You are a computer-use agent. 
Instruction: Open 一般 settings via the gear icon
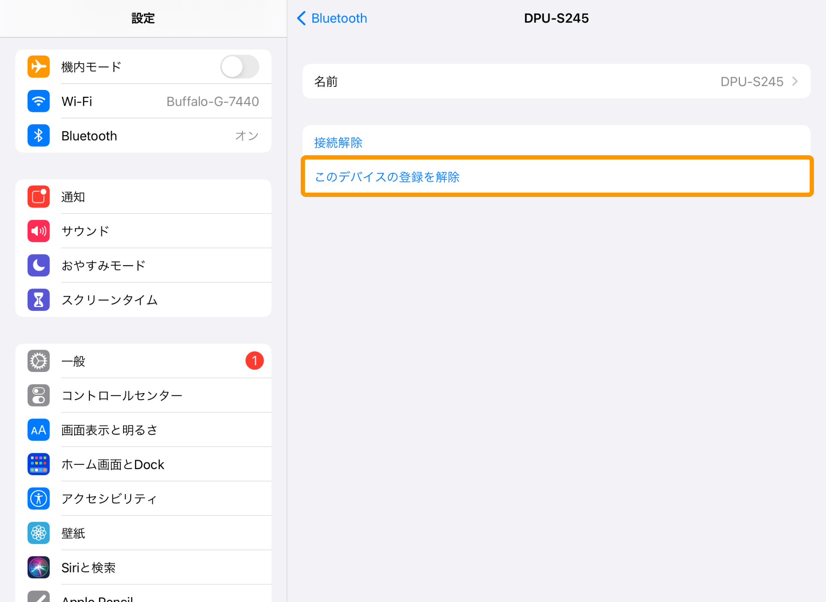click(38, 361)
